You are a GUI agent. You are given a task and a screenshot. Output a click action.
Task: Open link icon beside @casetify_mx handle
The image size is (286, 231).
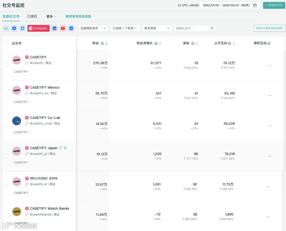[27, 93]
